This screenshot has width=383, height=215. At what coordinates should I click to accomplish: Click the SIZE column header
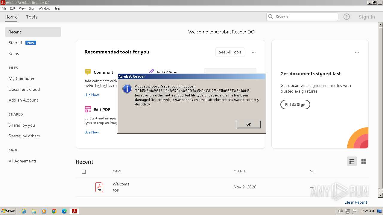313,171
